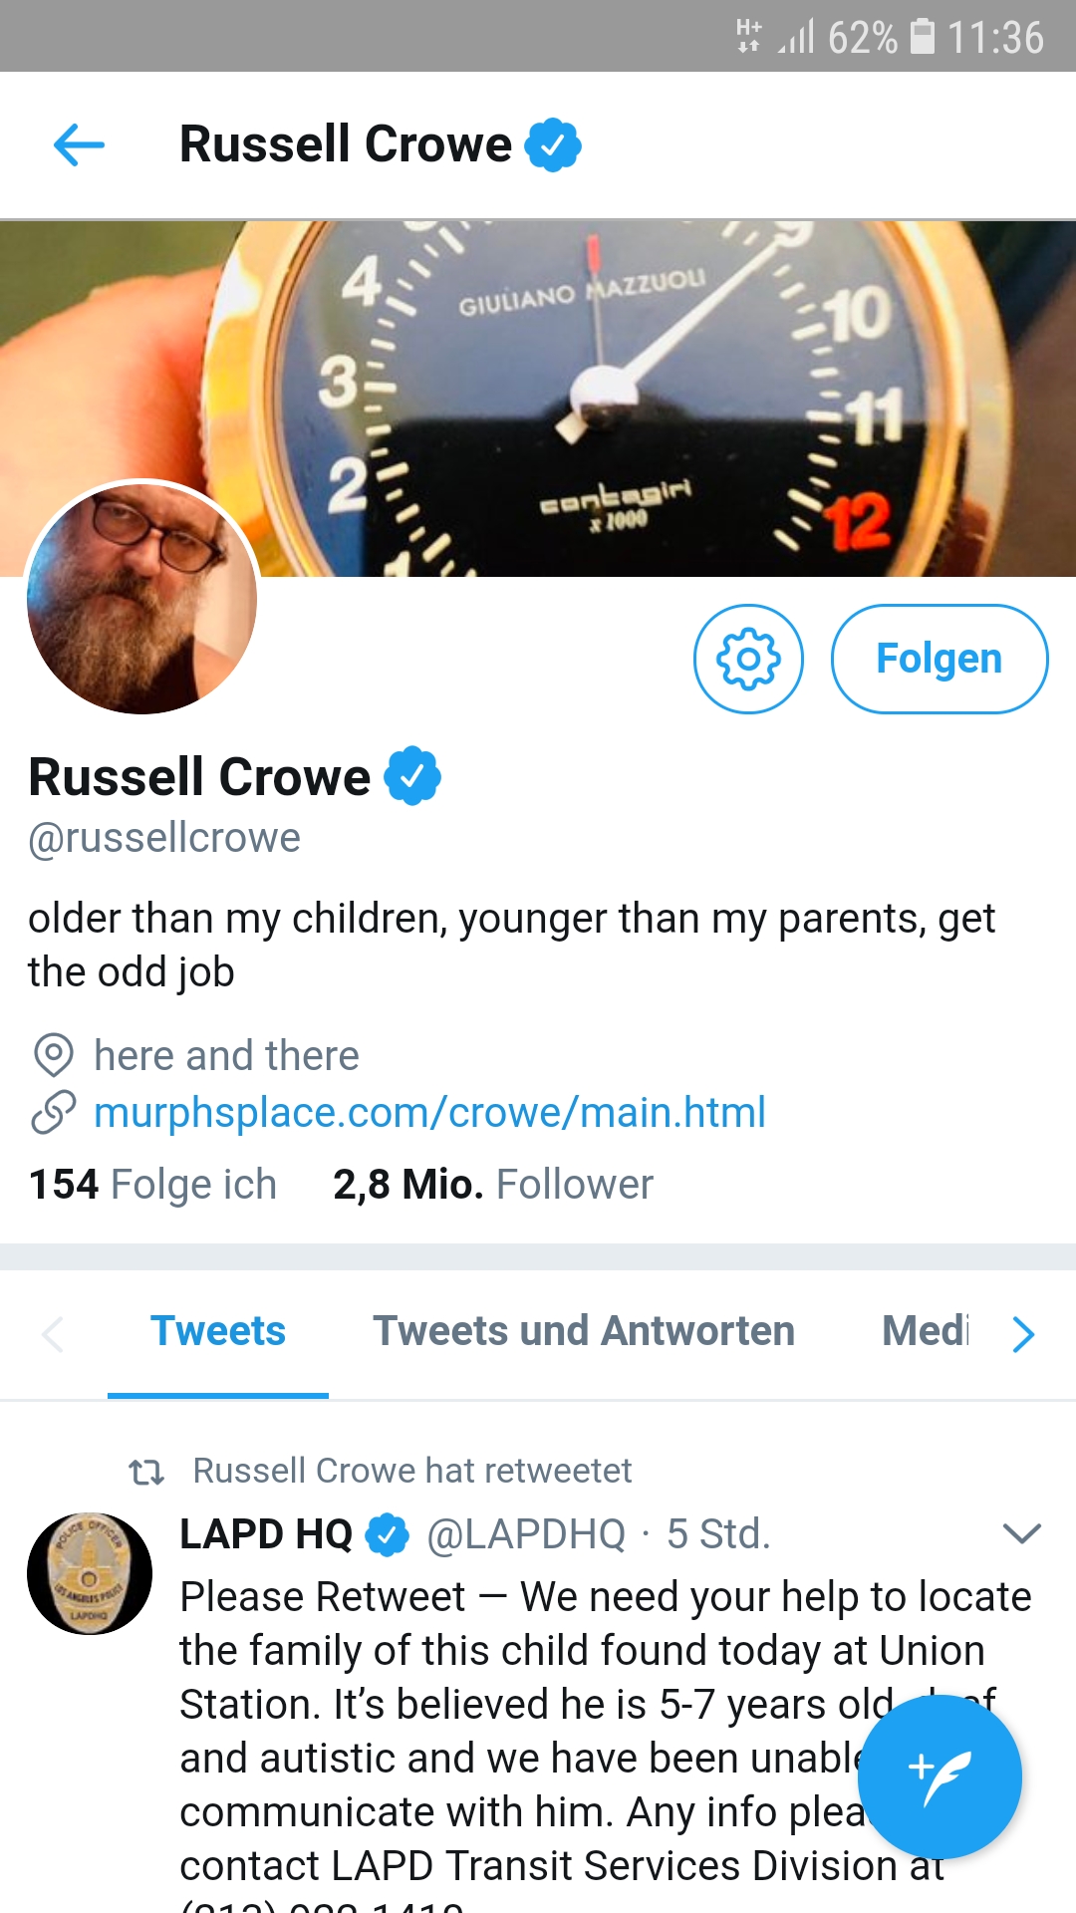Tap the LAPD HQ verified badge
The image size is (1076, 1913).
[388, 1534]
